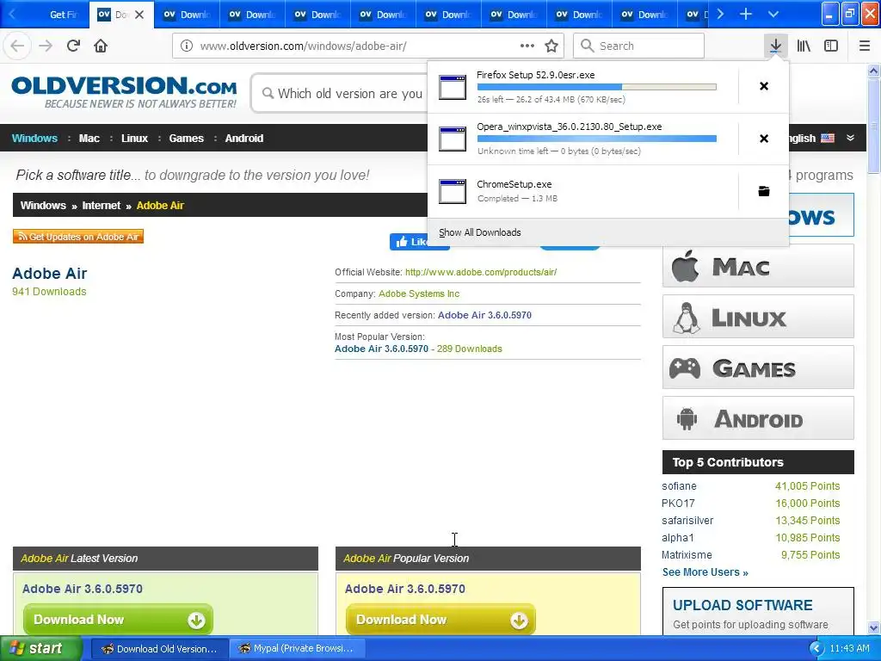This screenshot has width=881, height=661.
Task: Open Linux nav menu item
Action: click(134, 139)
